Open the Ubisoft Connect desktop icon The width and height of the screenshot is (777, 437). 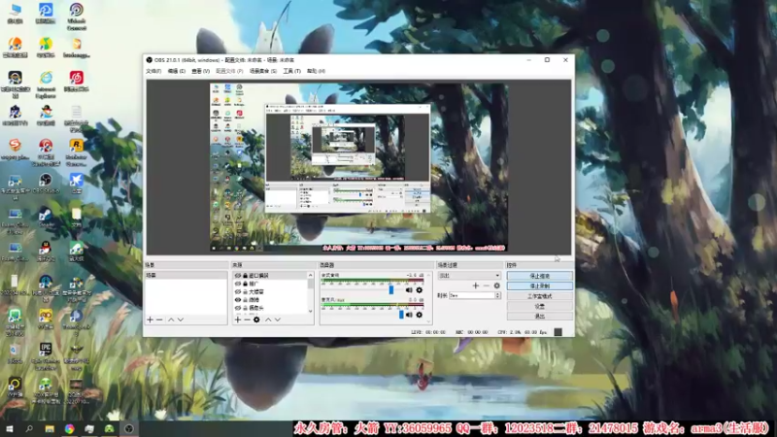(x=77, y=16)
